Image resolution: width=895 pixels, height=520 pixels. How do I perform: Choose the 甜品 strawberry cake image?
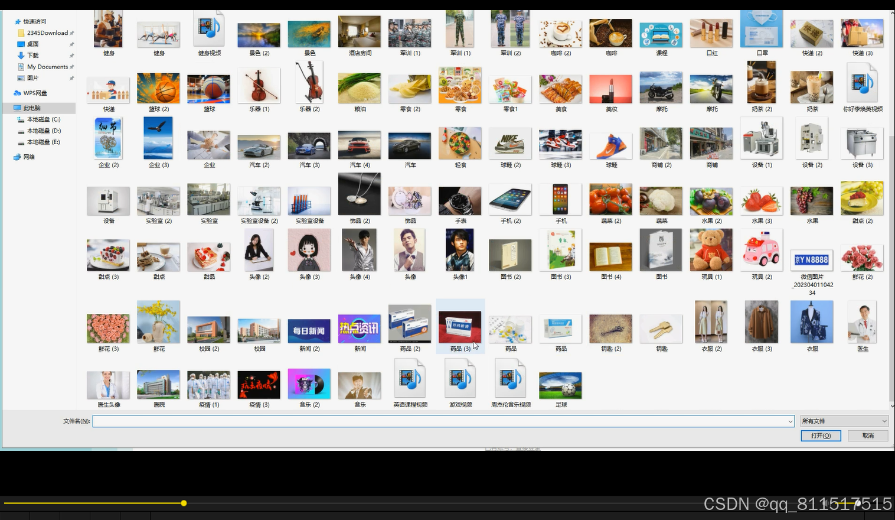pyautogui.click(x=208, y=256)
